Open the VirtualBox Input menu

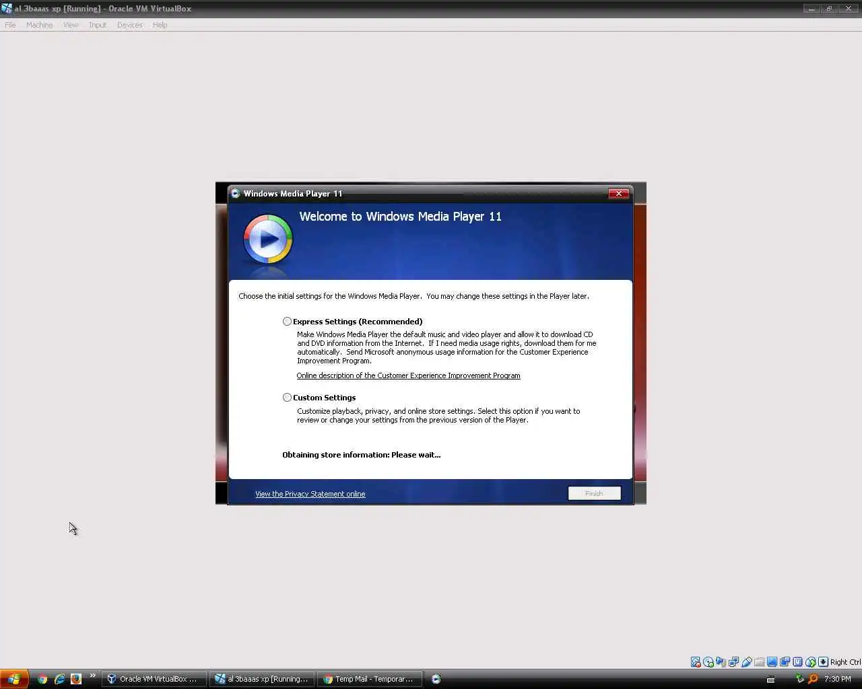[x=98, y=25]
